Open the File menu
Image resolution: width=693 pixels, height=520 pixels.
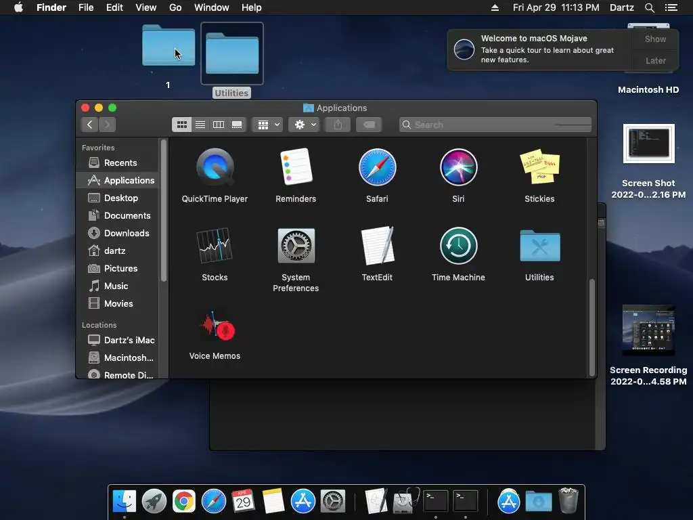[x=86, y=7]
